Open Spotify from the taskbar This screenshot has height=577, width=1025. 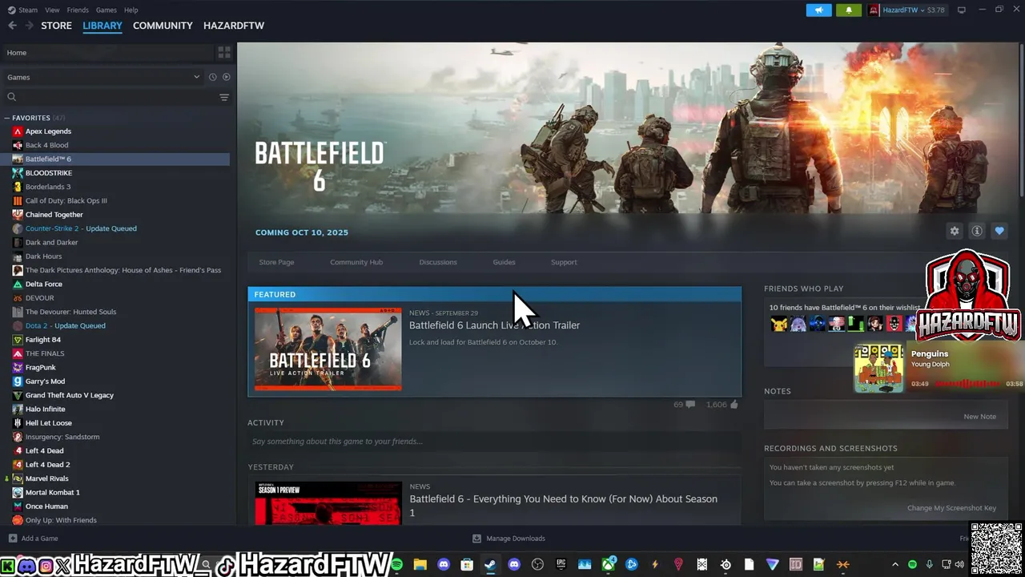(396, 565)
